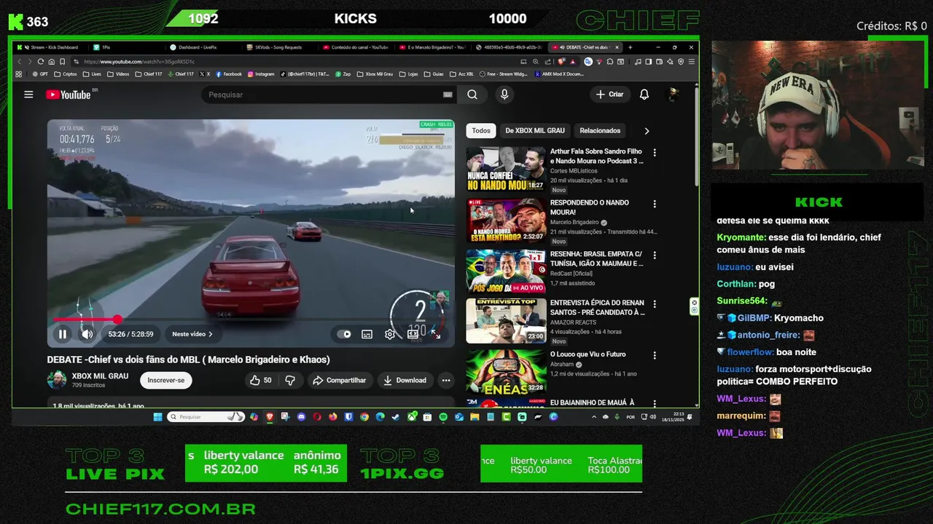Toggle video autoplay switch
Screen dimensions: 933x524
point(344,334)
